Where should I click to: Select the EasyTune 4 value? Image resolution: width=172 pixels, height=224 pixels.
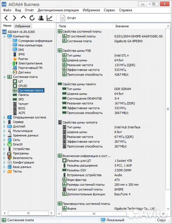click(x=122, y=194)
